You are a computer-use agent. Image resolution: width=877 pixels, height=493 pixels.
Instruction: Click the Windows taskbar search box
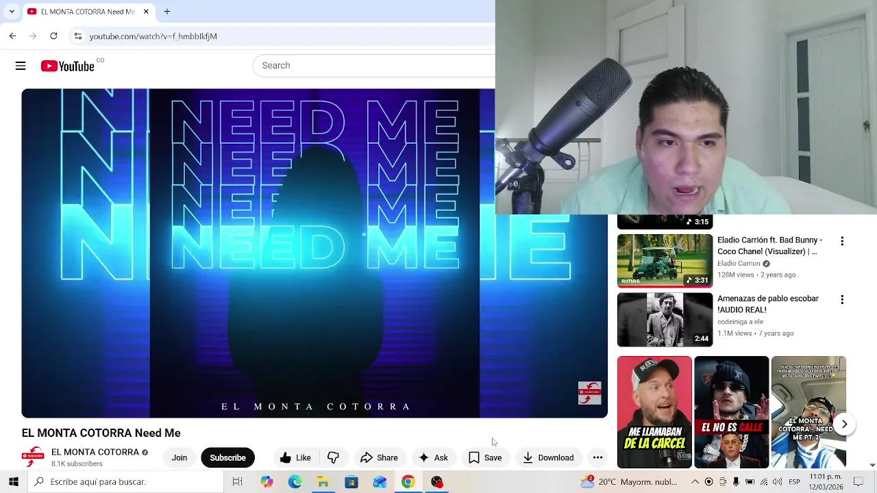pyautogui.click(x=125, y=482)
